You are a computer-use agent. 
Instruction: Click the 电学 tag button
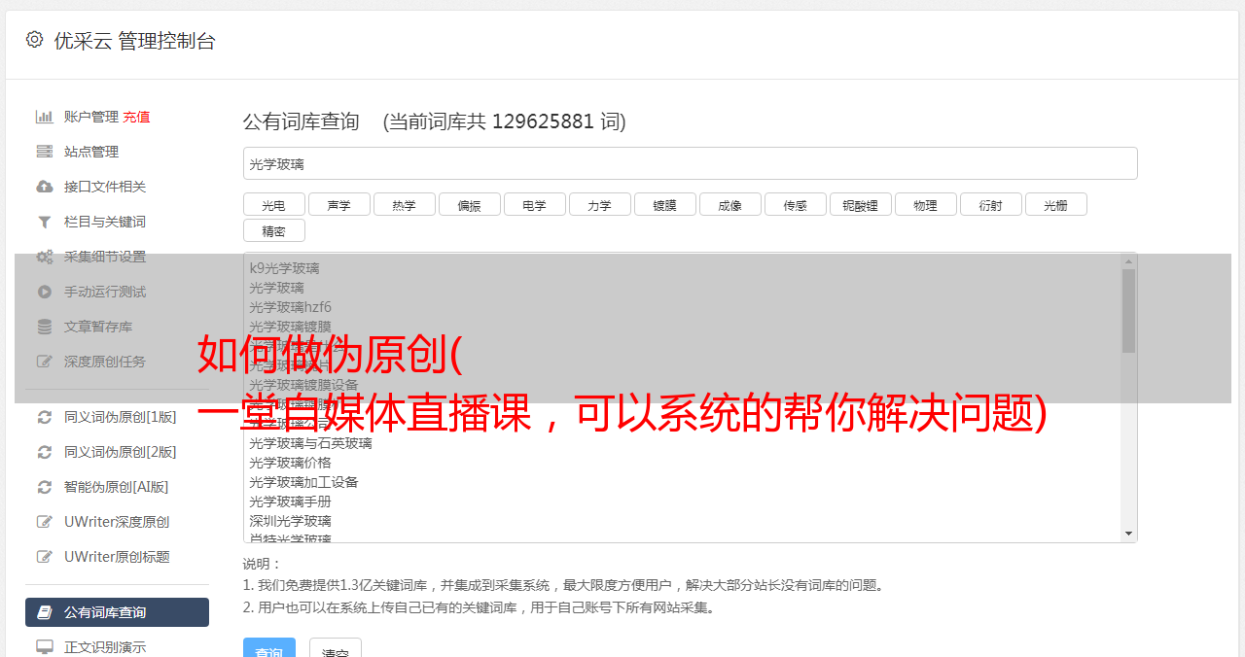(534, 204)
